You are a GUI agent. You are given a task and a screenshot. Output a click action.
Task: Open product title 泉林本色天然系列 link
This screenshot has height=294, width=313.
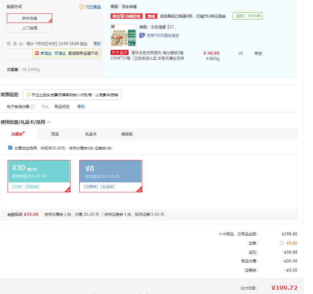(147, 55)
